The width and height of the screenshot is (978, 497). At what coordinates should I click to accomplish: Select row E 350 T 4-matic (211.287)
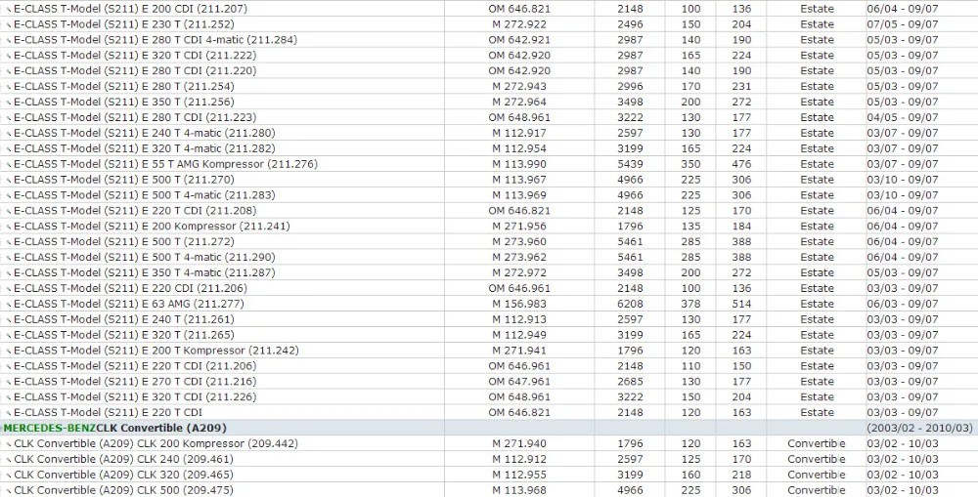pyautogui.click(x=489, y=272)
